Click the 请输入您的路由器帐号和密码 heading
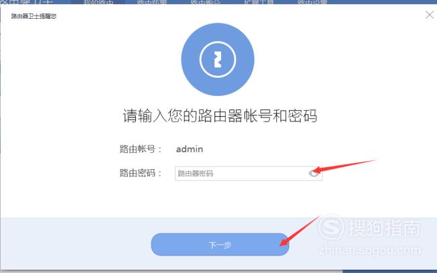Viewport: 437px width, 273px height. tap(220, 115)
